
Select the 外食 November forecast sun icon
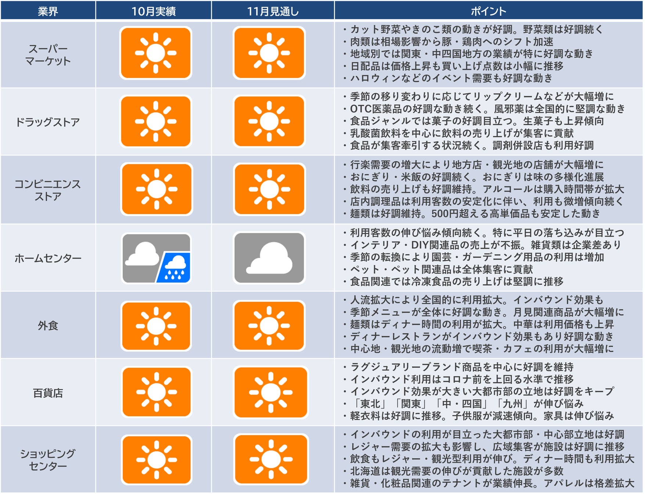(269, 326)
